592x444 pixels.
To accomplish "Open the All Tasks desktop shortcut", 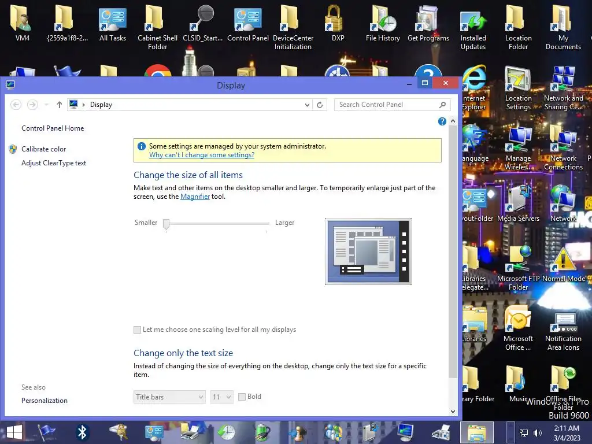I will 112,24.
